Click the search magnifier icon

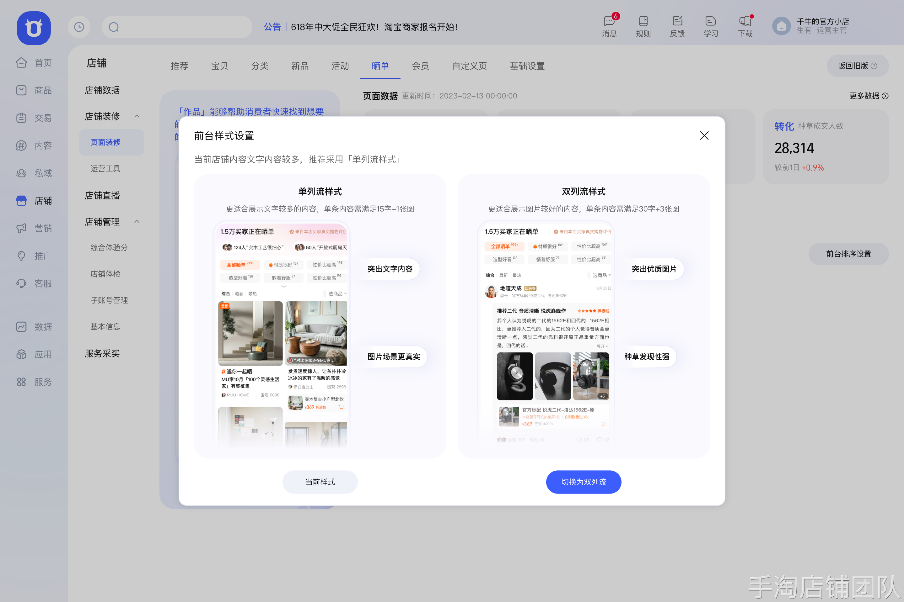pos(114,27)
